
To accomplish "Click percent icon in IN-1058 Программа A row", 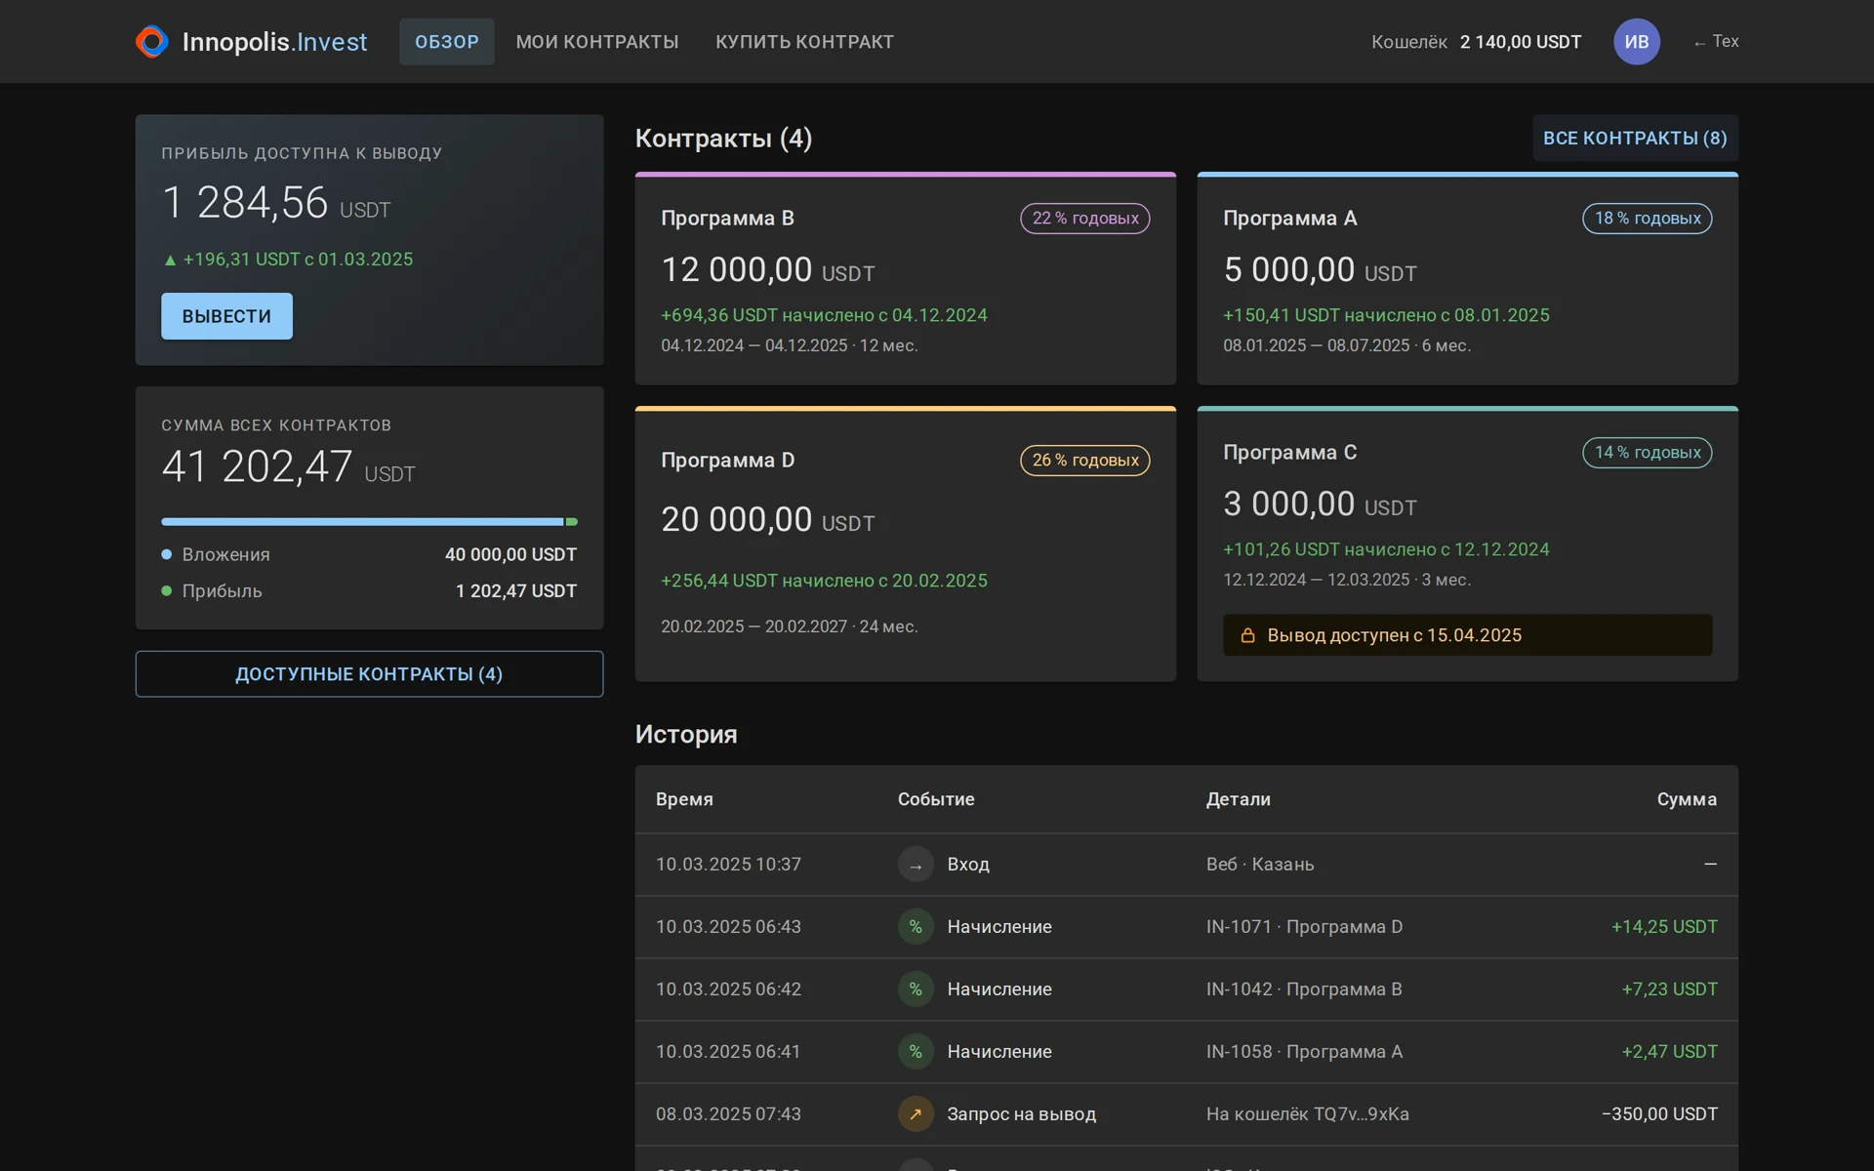I will [x=916, y=1052].
